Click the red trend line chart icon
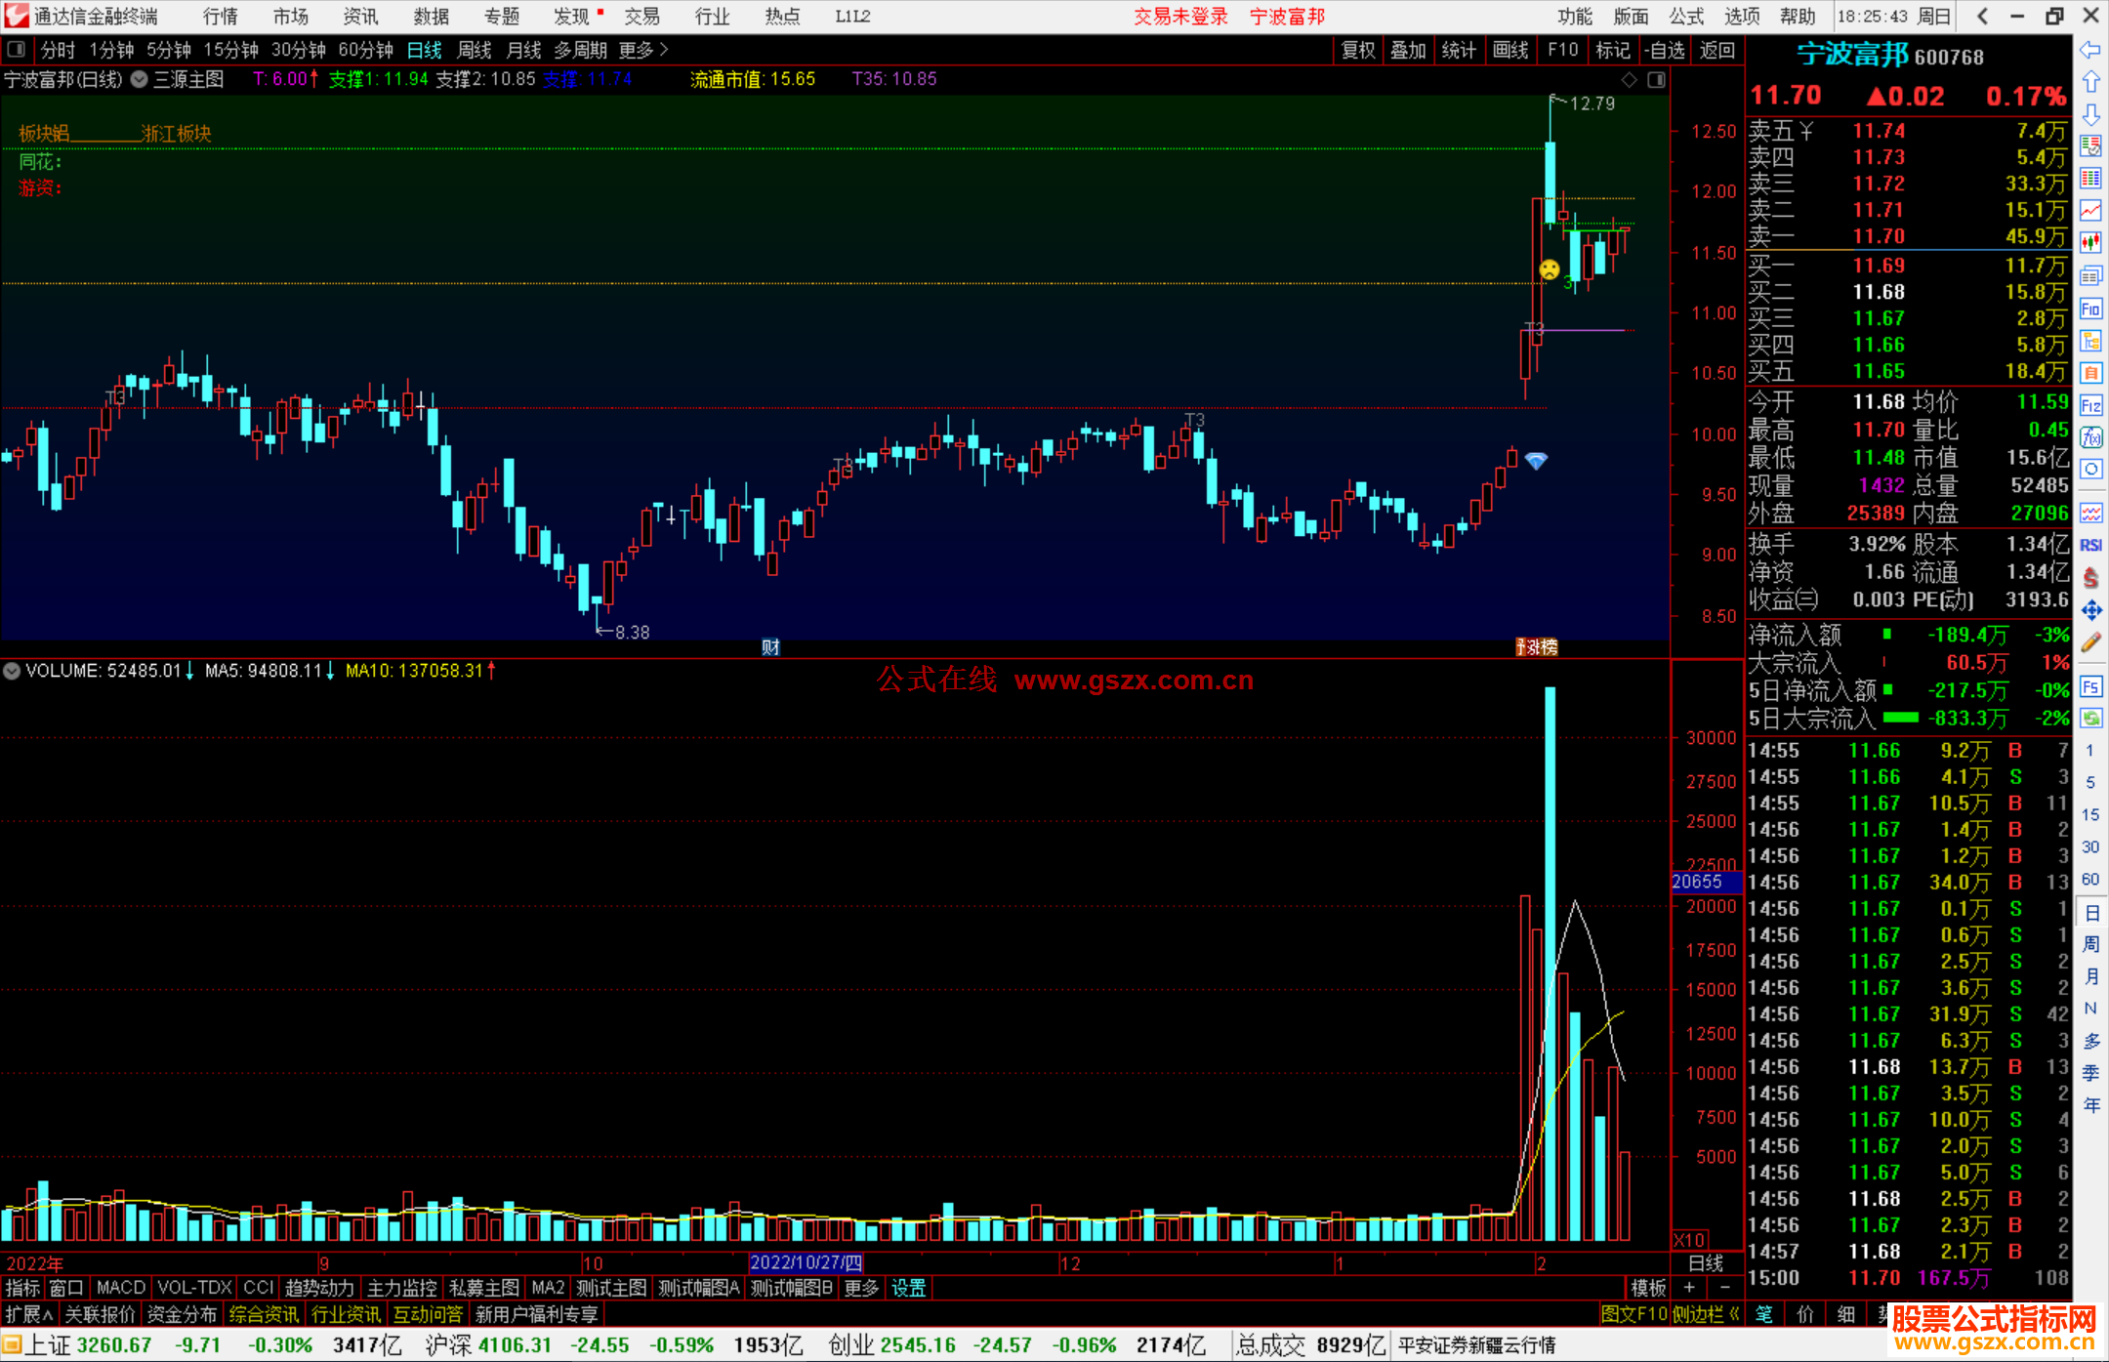The height and width of the screenshot is (1362, 2109). 2090,210
